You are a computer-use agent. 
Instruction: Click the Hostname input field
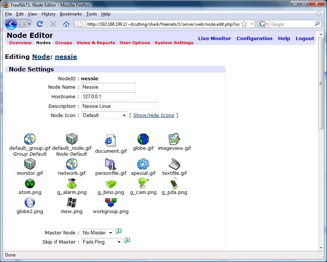tap(108, 96)
